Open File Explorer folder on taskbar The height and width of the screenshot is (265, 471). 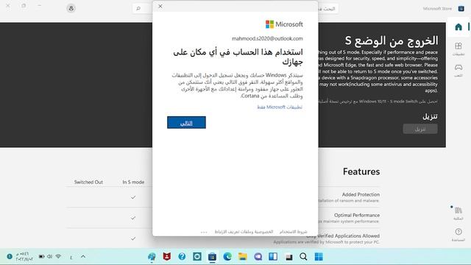243,257
